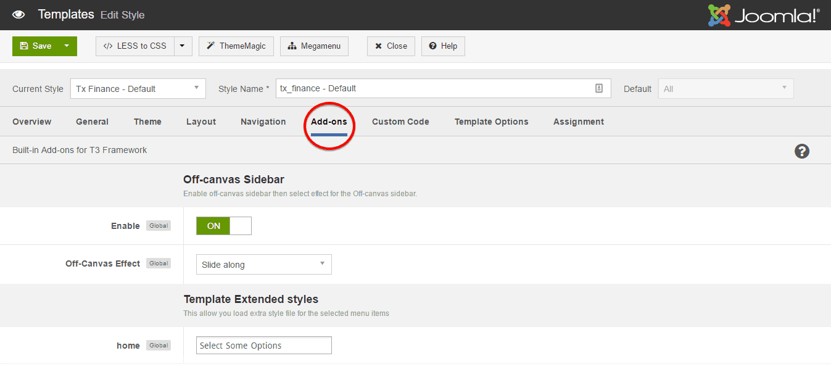
Task: Click the icon inside Style Name field
Action: click(598, 88)
